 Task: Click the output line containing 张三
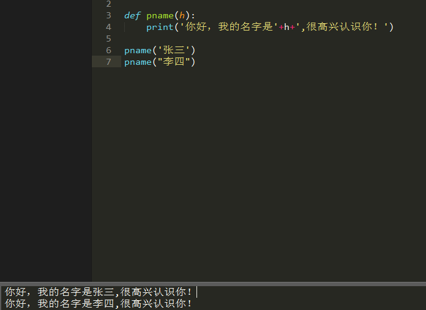coord(99,292)
